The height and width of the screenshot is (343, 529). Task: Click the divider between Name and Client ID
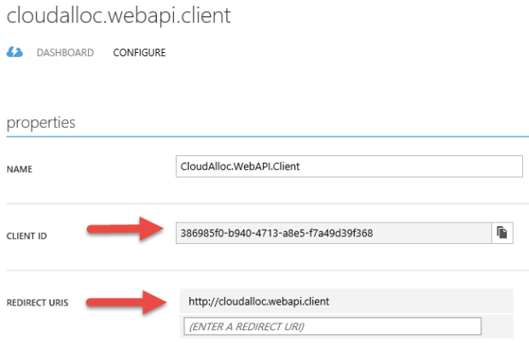(x=266, y=203)
